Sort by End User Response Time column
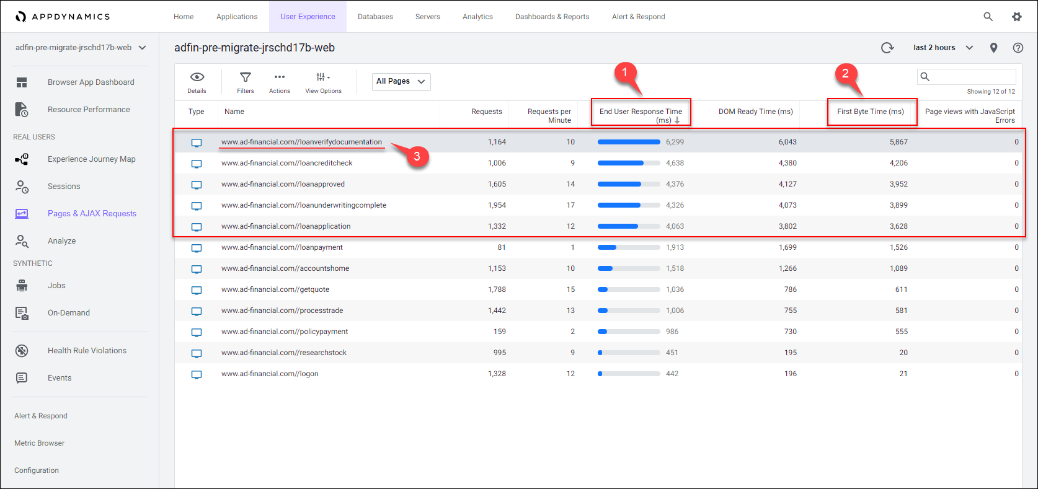The width and height of the screenshot is (1038, 489). click(641, 112)
